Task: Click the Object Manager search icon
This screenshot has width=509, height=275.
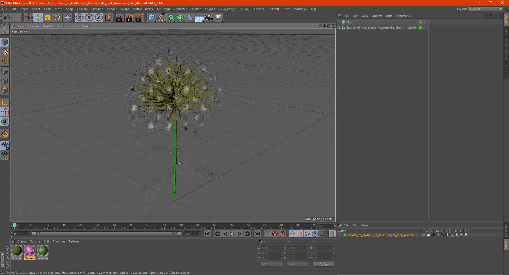Action: (486, 16)
